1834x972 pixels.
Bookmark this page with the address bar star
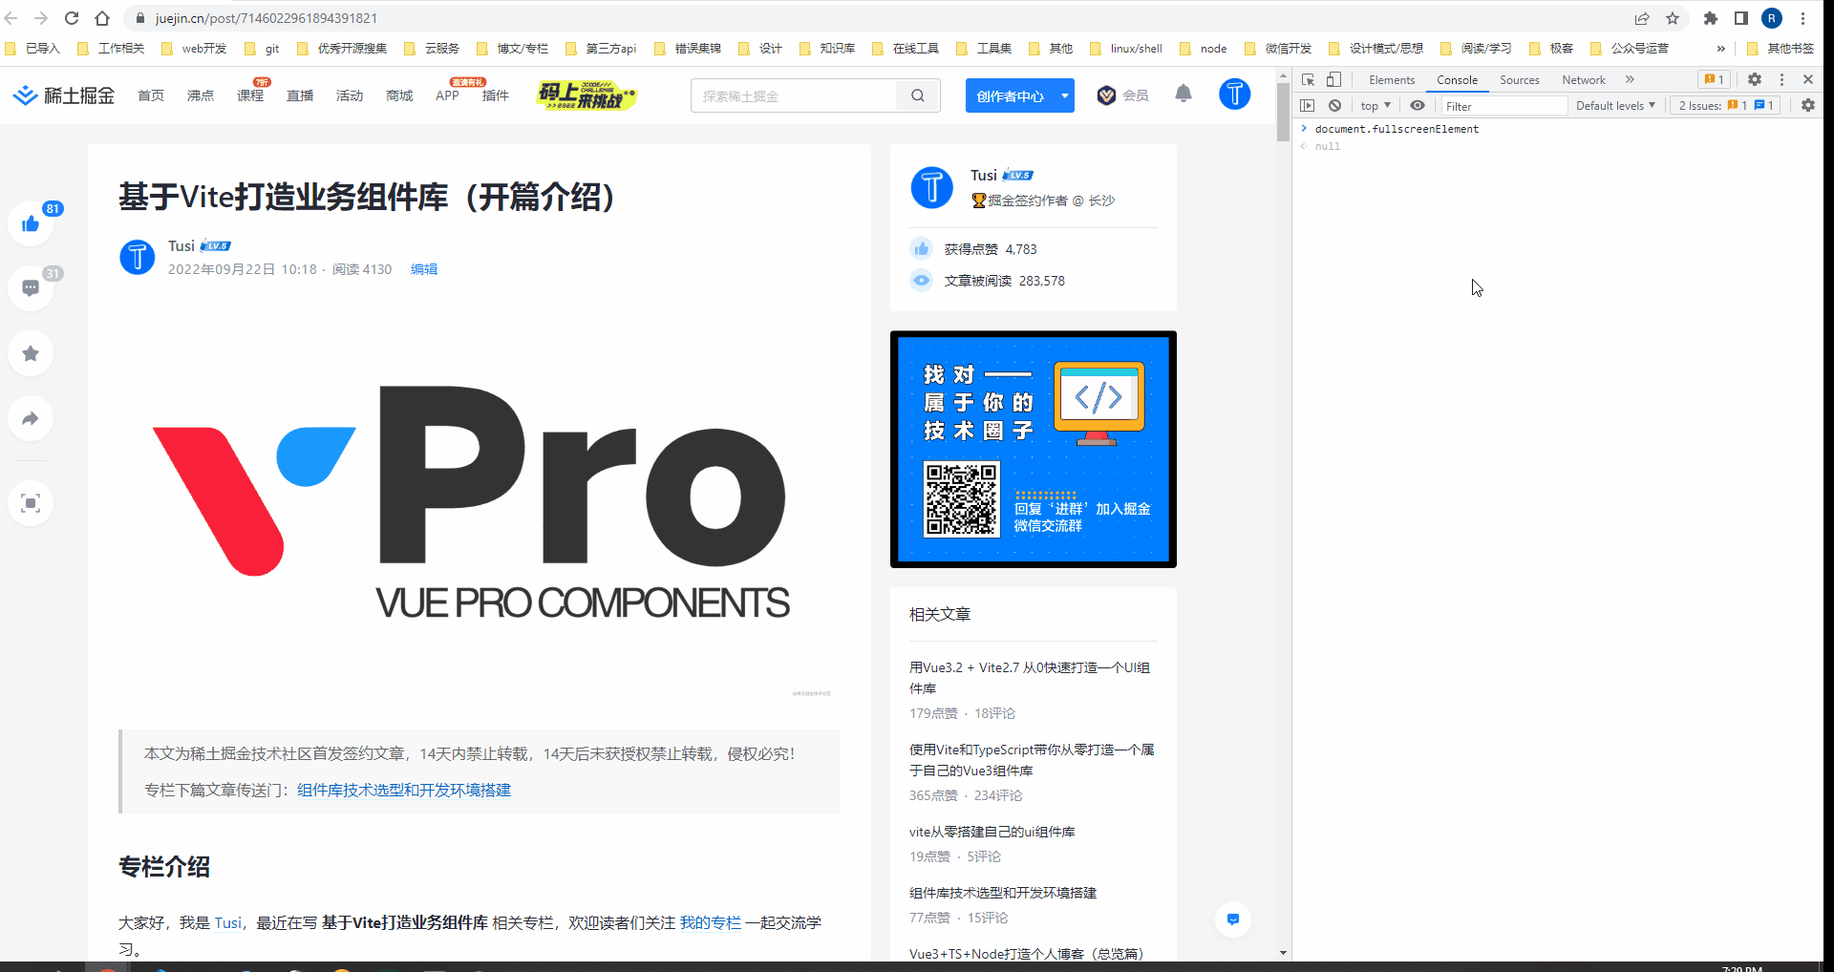tap(1673, 17)
